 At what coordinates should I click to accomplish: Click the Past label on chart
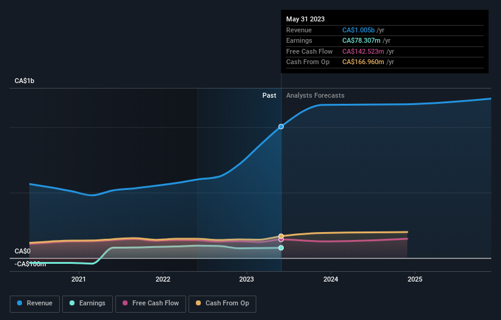pos(269,95)
